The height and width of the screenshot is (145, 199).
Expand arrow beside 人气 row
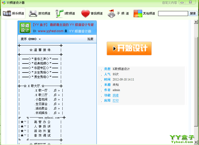click(x=101, y=75)
